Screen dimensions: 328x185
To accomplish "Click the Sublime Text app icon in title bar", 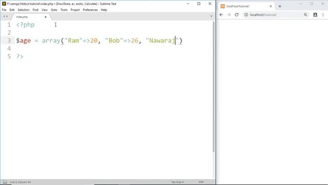I will point(4,4).
